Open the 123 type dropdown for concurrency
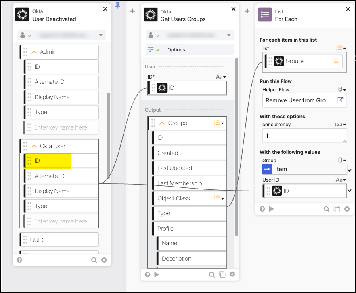 point(340,125)
